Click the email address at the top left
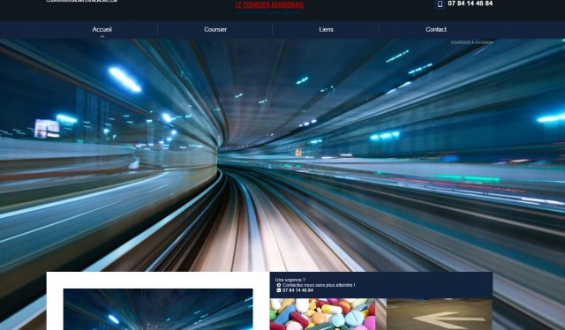The width and height of the screenshot is (565, 330). 82,1
